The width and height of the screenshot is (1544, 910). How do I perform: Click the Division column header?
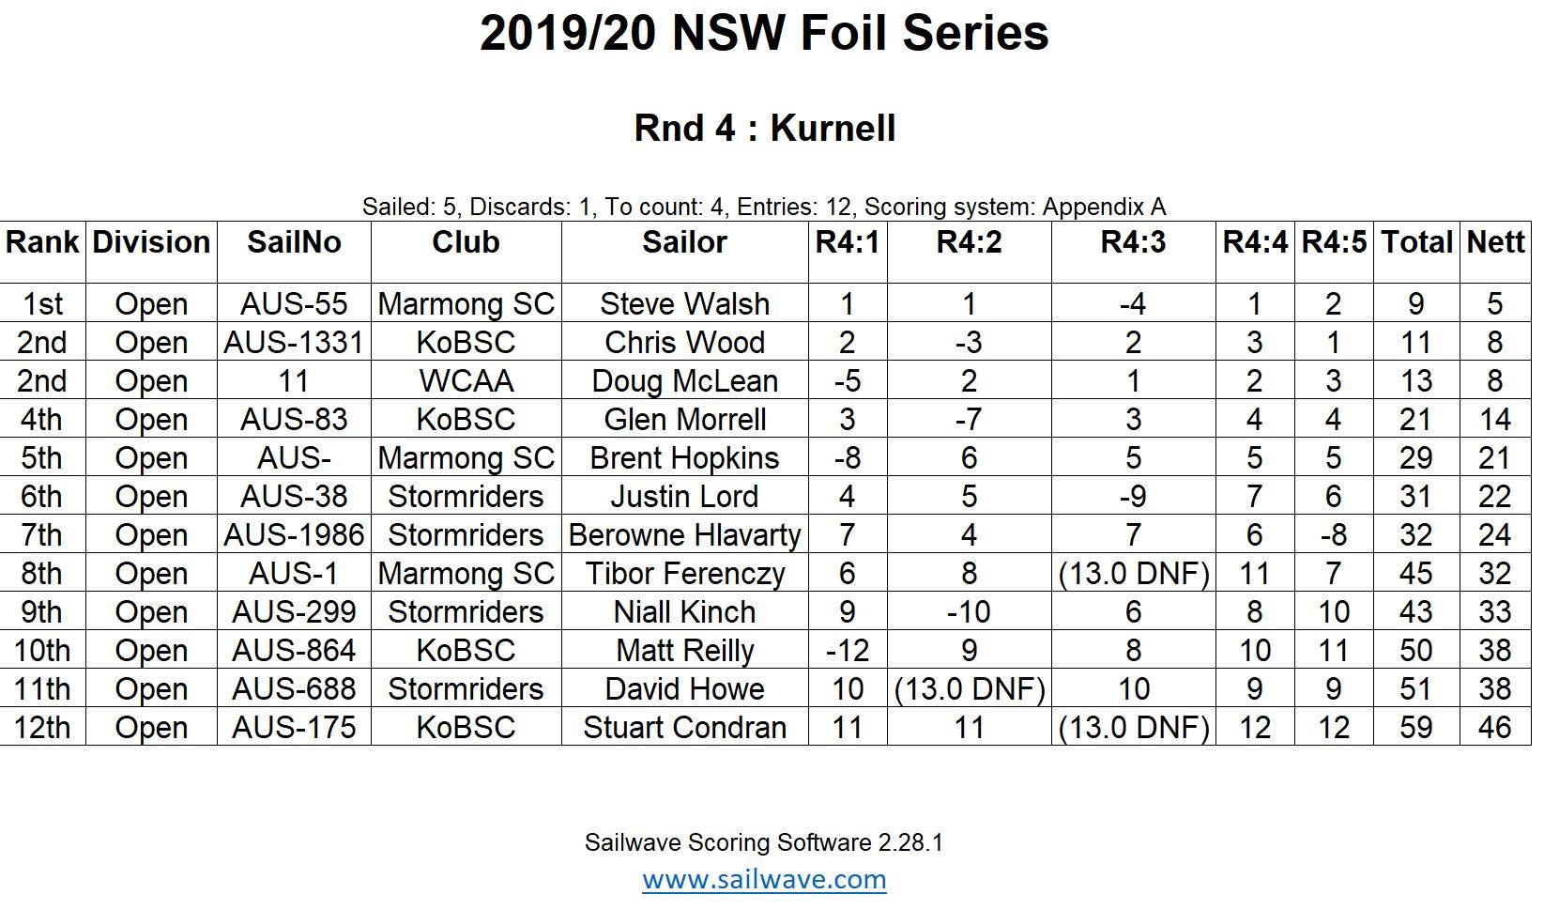pyautogui.click(x=151, y=242)
